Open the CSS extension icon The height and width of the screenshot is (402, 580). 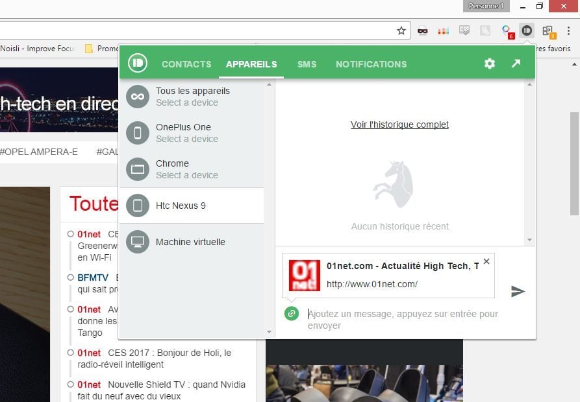pos(464,30)
